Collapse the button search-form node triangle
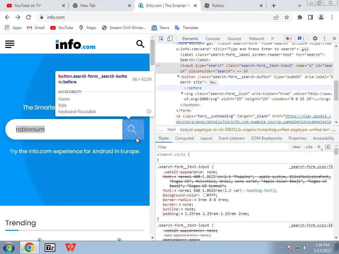The height and width of the screenshot is (254, 339). pyautogui.click(x=178, y=76)
